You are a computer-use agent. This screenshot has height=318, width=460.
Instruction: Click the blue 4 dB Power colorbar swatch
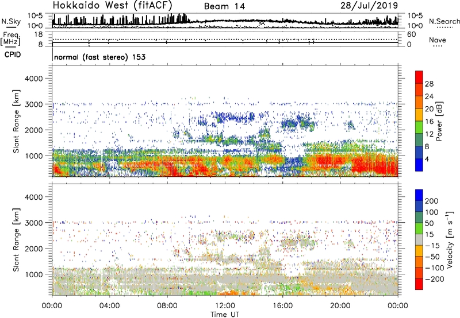(x=419, y=165)
